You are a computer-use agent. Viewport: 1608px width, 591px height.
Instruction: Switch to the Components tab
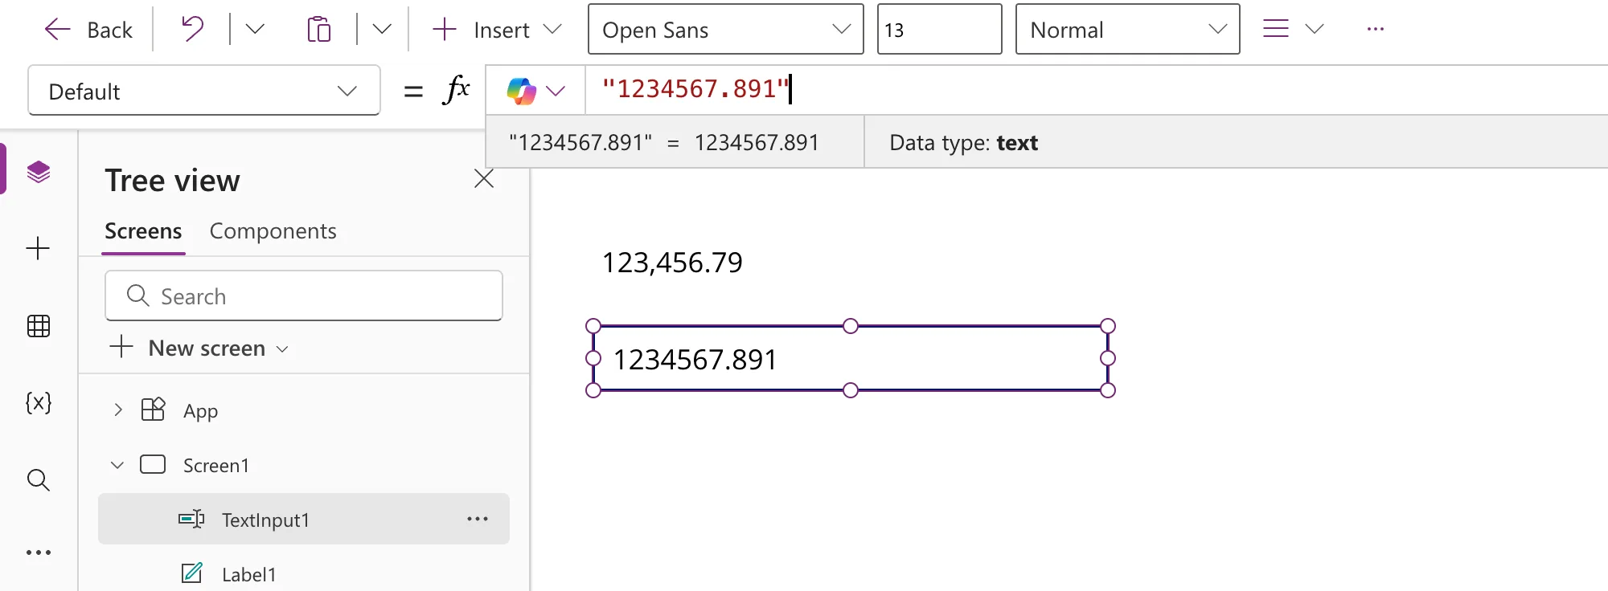click(273, 231)
